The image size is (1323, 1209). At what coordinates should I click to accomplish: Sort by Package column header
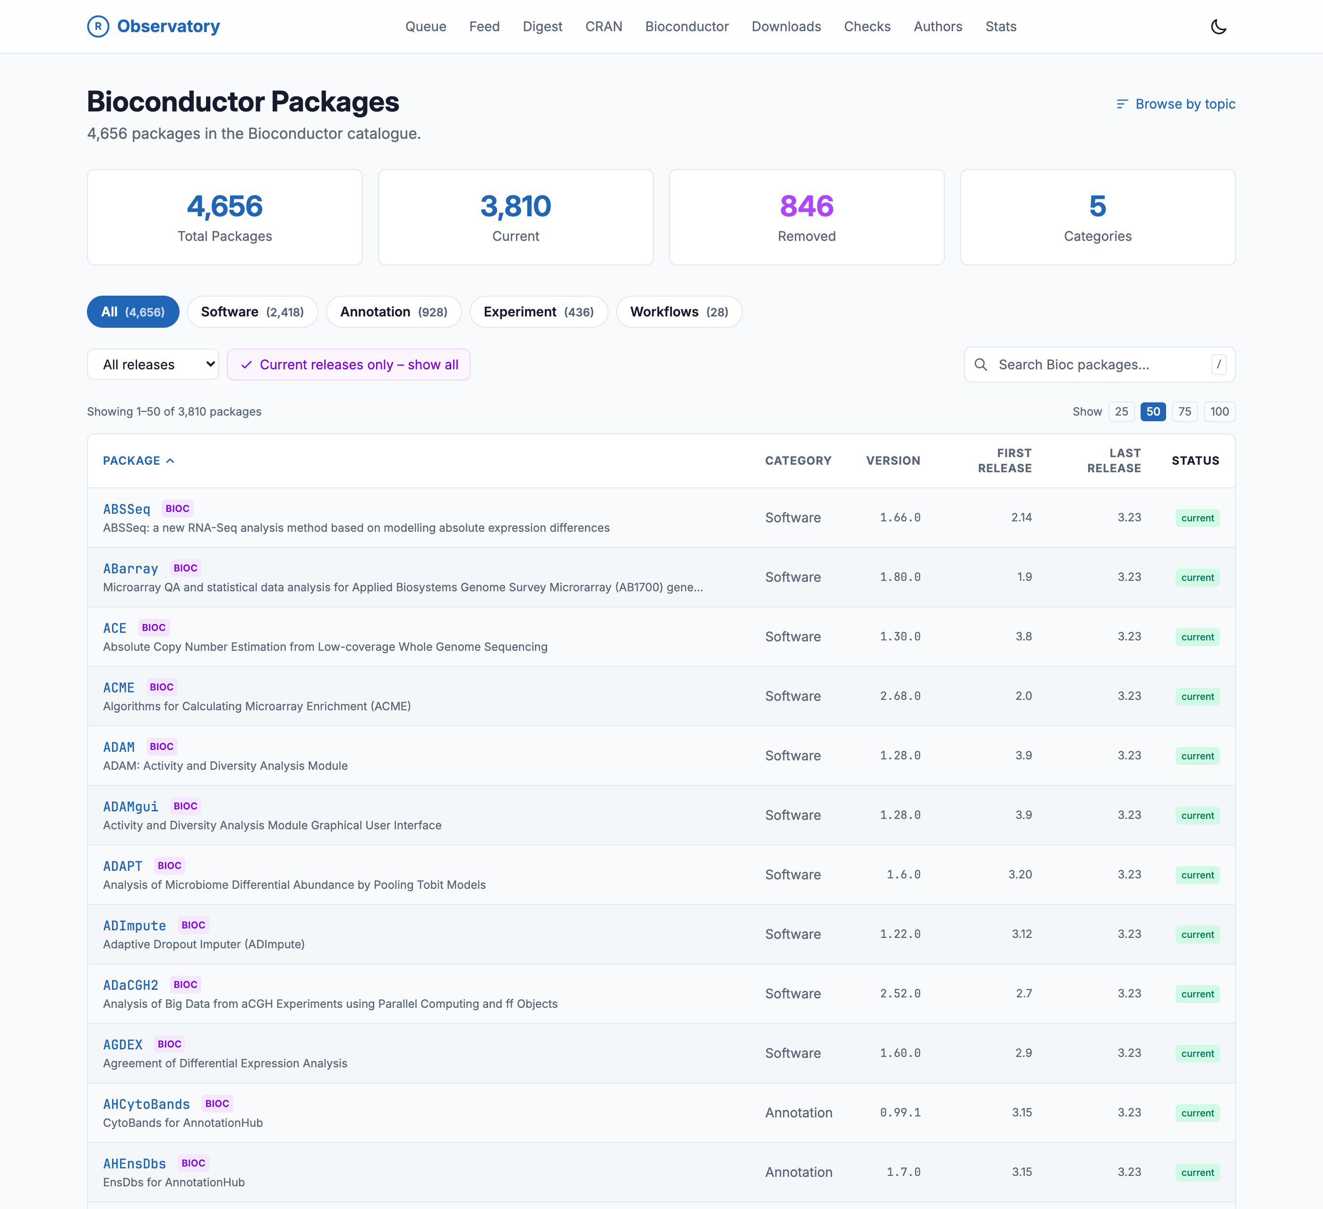click(x=138, y=460)
